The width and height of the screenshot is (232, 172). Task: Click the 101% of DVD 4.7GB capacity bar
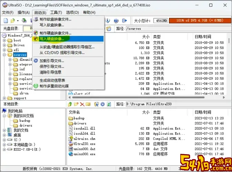[x=200, y=21]
